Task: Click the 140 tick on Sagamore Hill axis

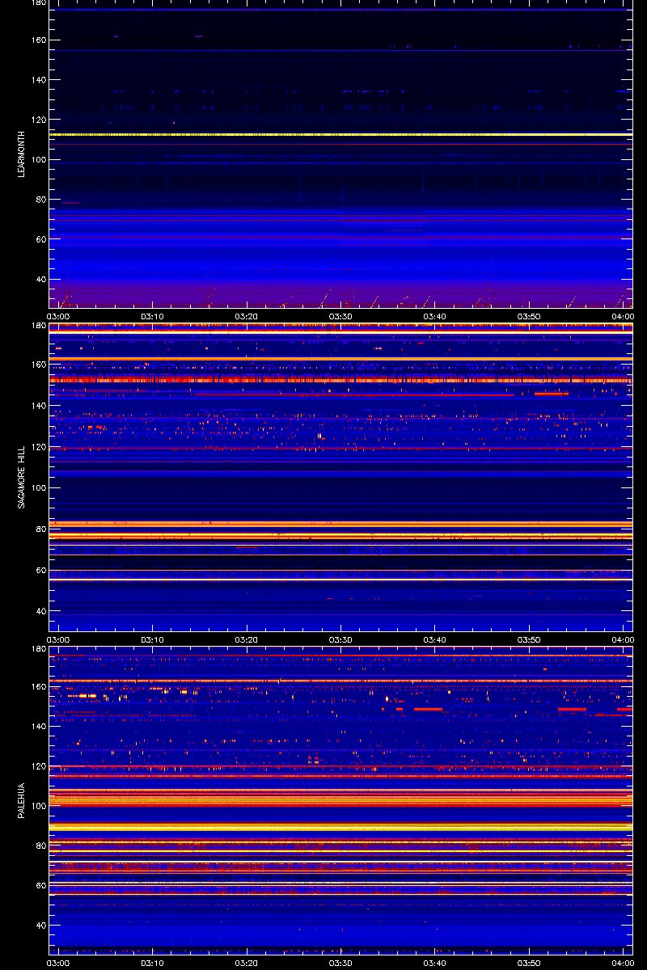Action: point(37,406)
